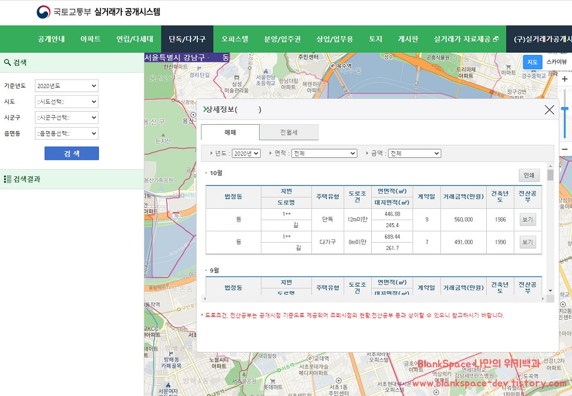572x396 pixels.
Task: Switch to the 매매 tab
Action: (230, 133)
